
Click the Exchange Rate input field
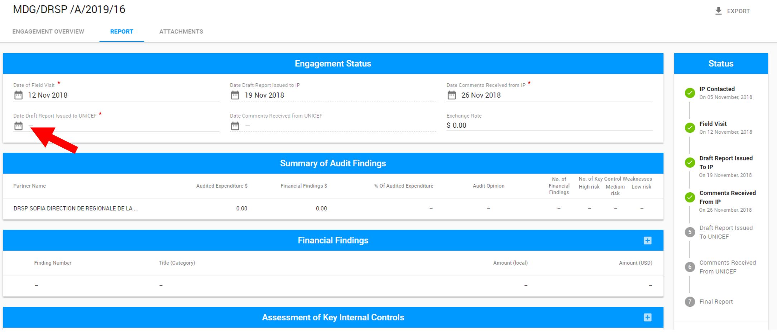502,125
